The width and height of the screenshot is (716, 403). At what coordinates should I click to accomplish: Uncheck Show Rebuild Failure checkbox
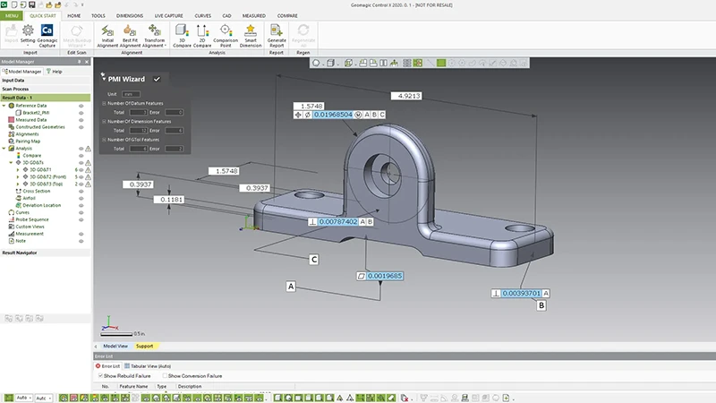pyautogui.click(x=99, y=375)
